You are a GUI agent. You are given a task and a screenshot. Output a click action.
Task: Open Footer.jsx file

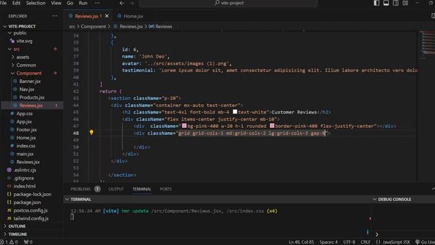click(x=27, y=129)
